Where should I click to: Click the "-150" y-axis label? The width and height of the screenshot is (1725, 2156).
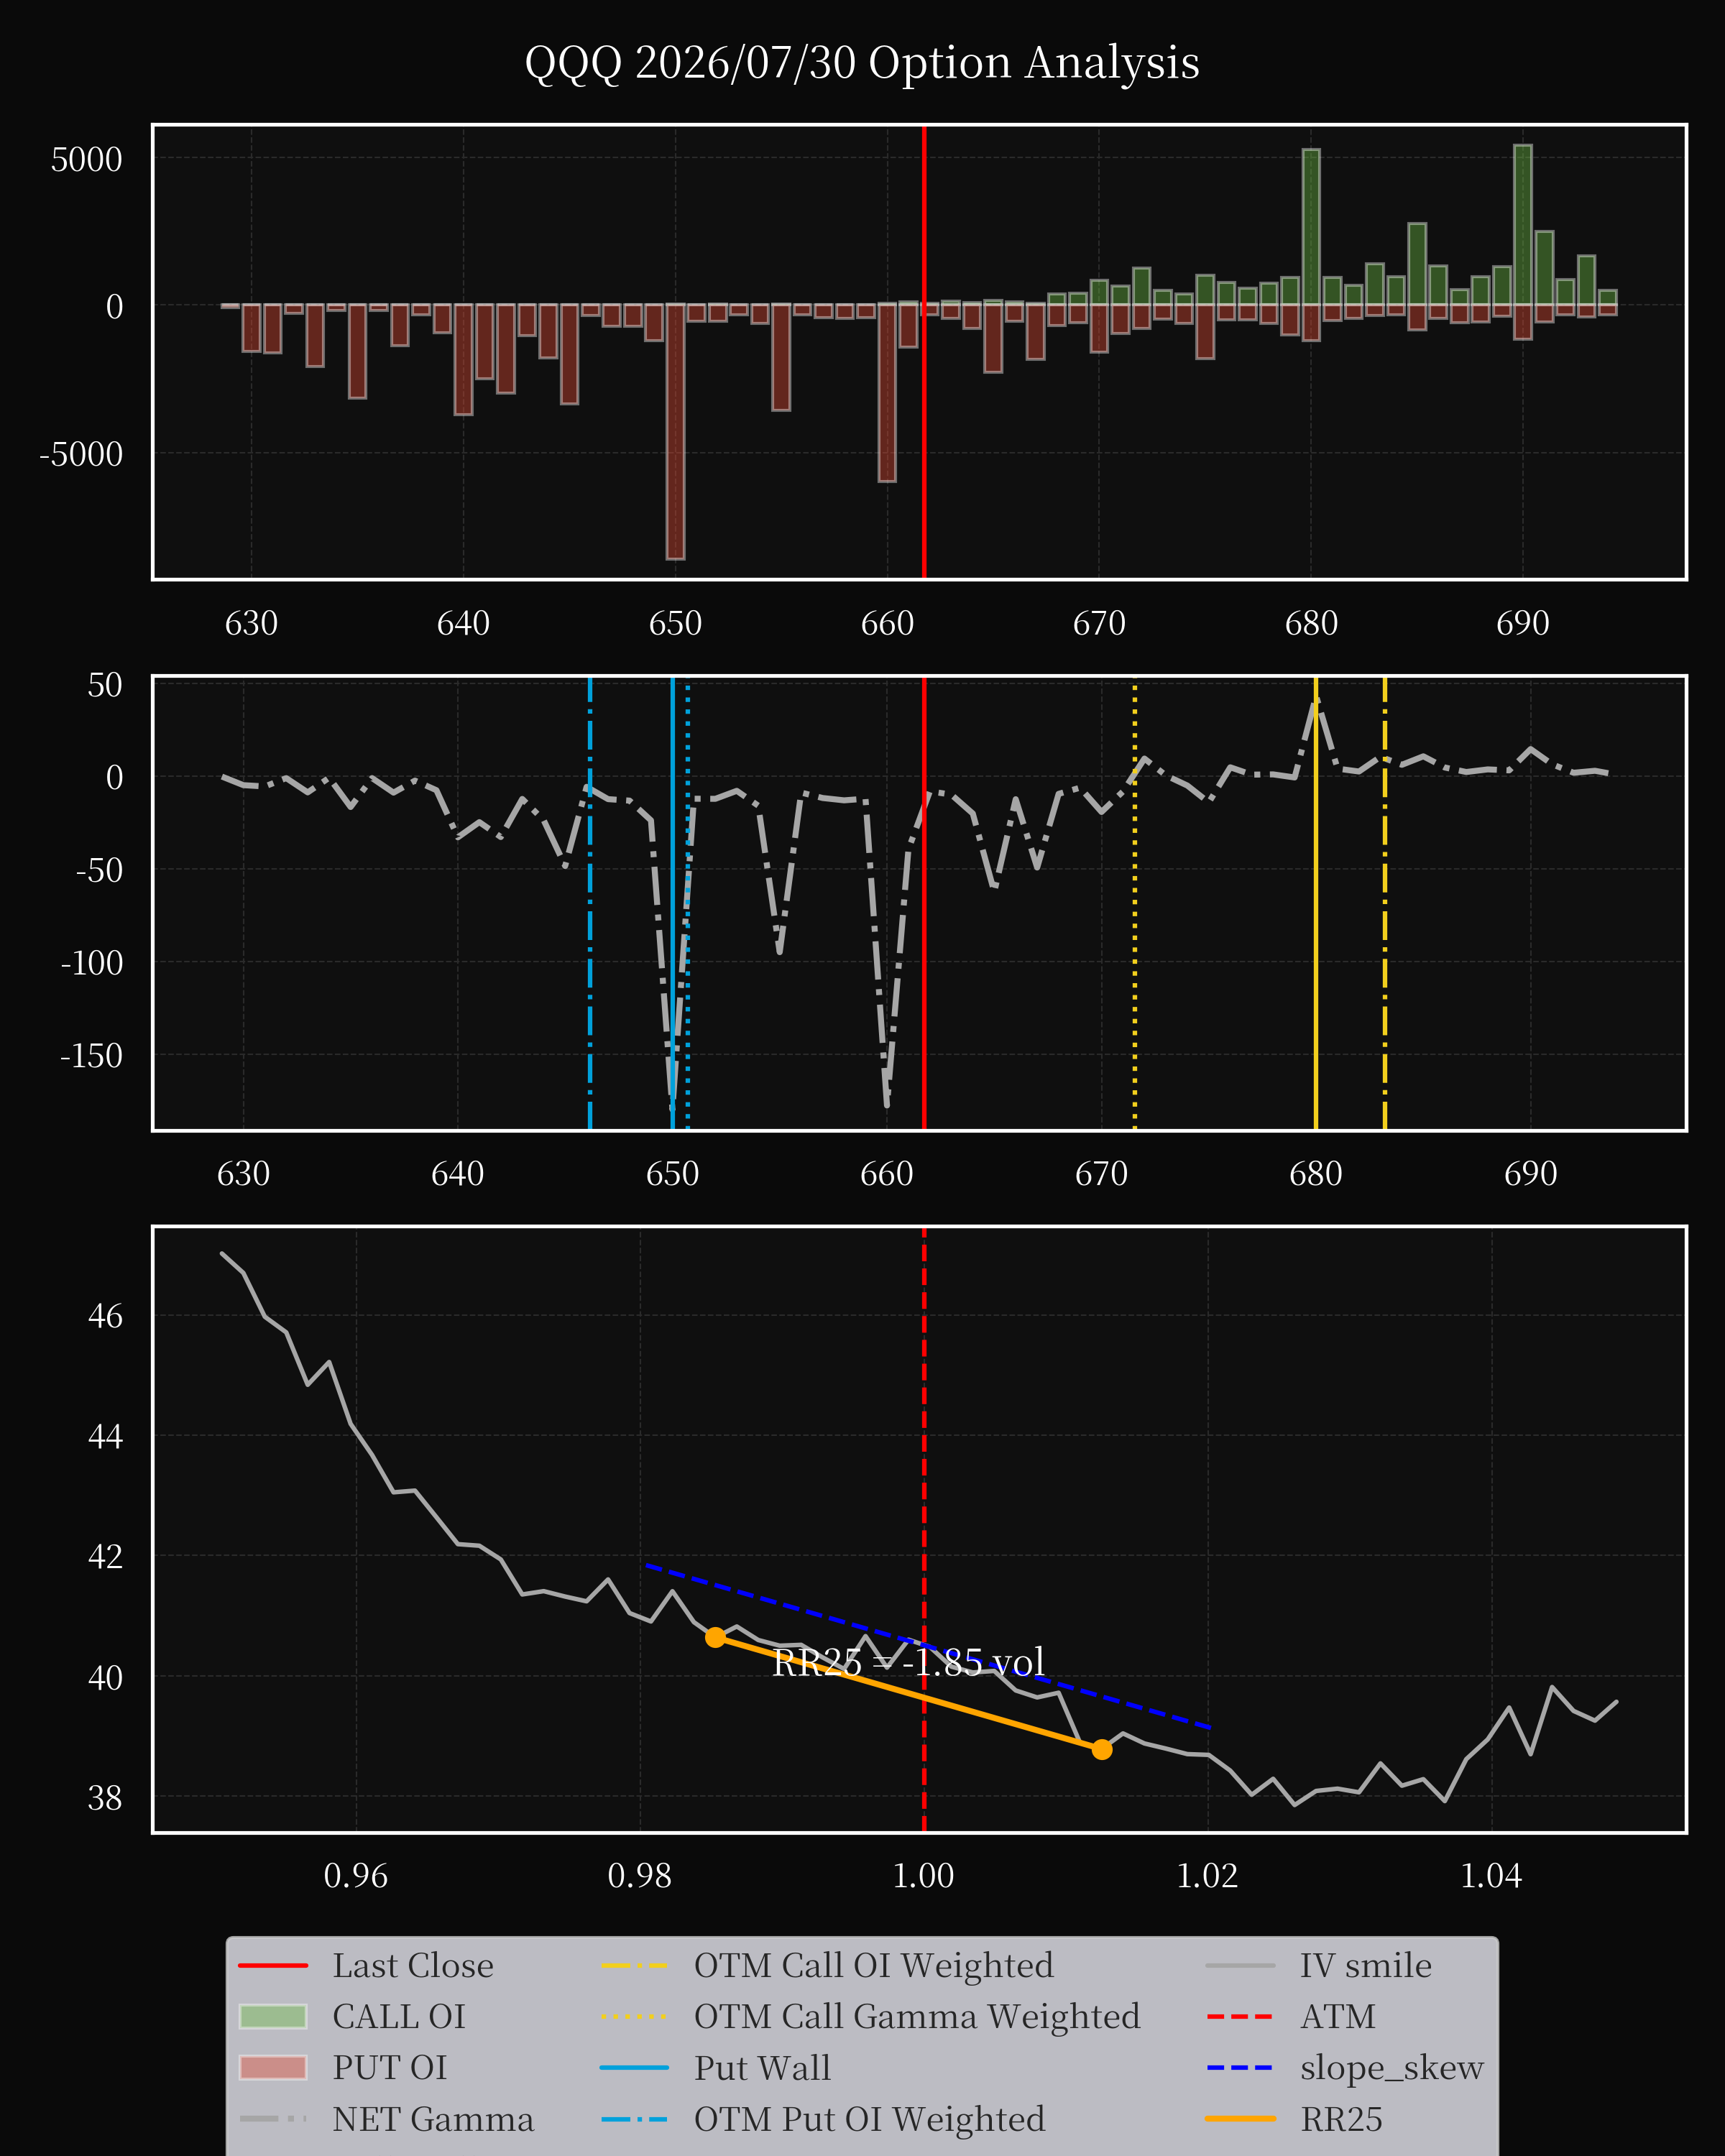coord(92,1055)
